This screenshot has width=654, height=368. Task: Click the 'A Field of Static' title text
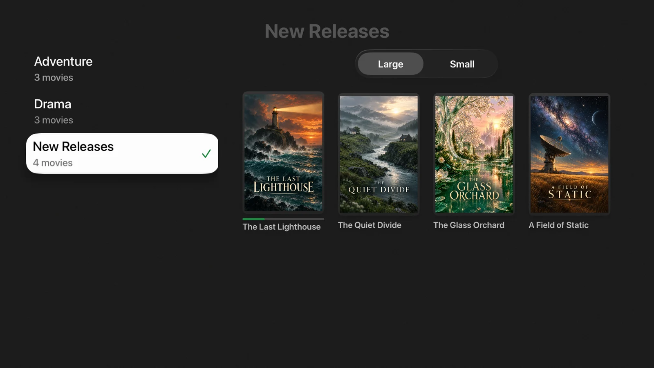pyautogui.click(x=559, y=225)
